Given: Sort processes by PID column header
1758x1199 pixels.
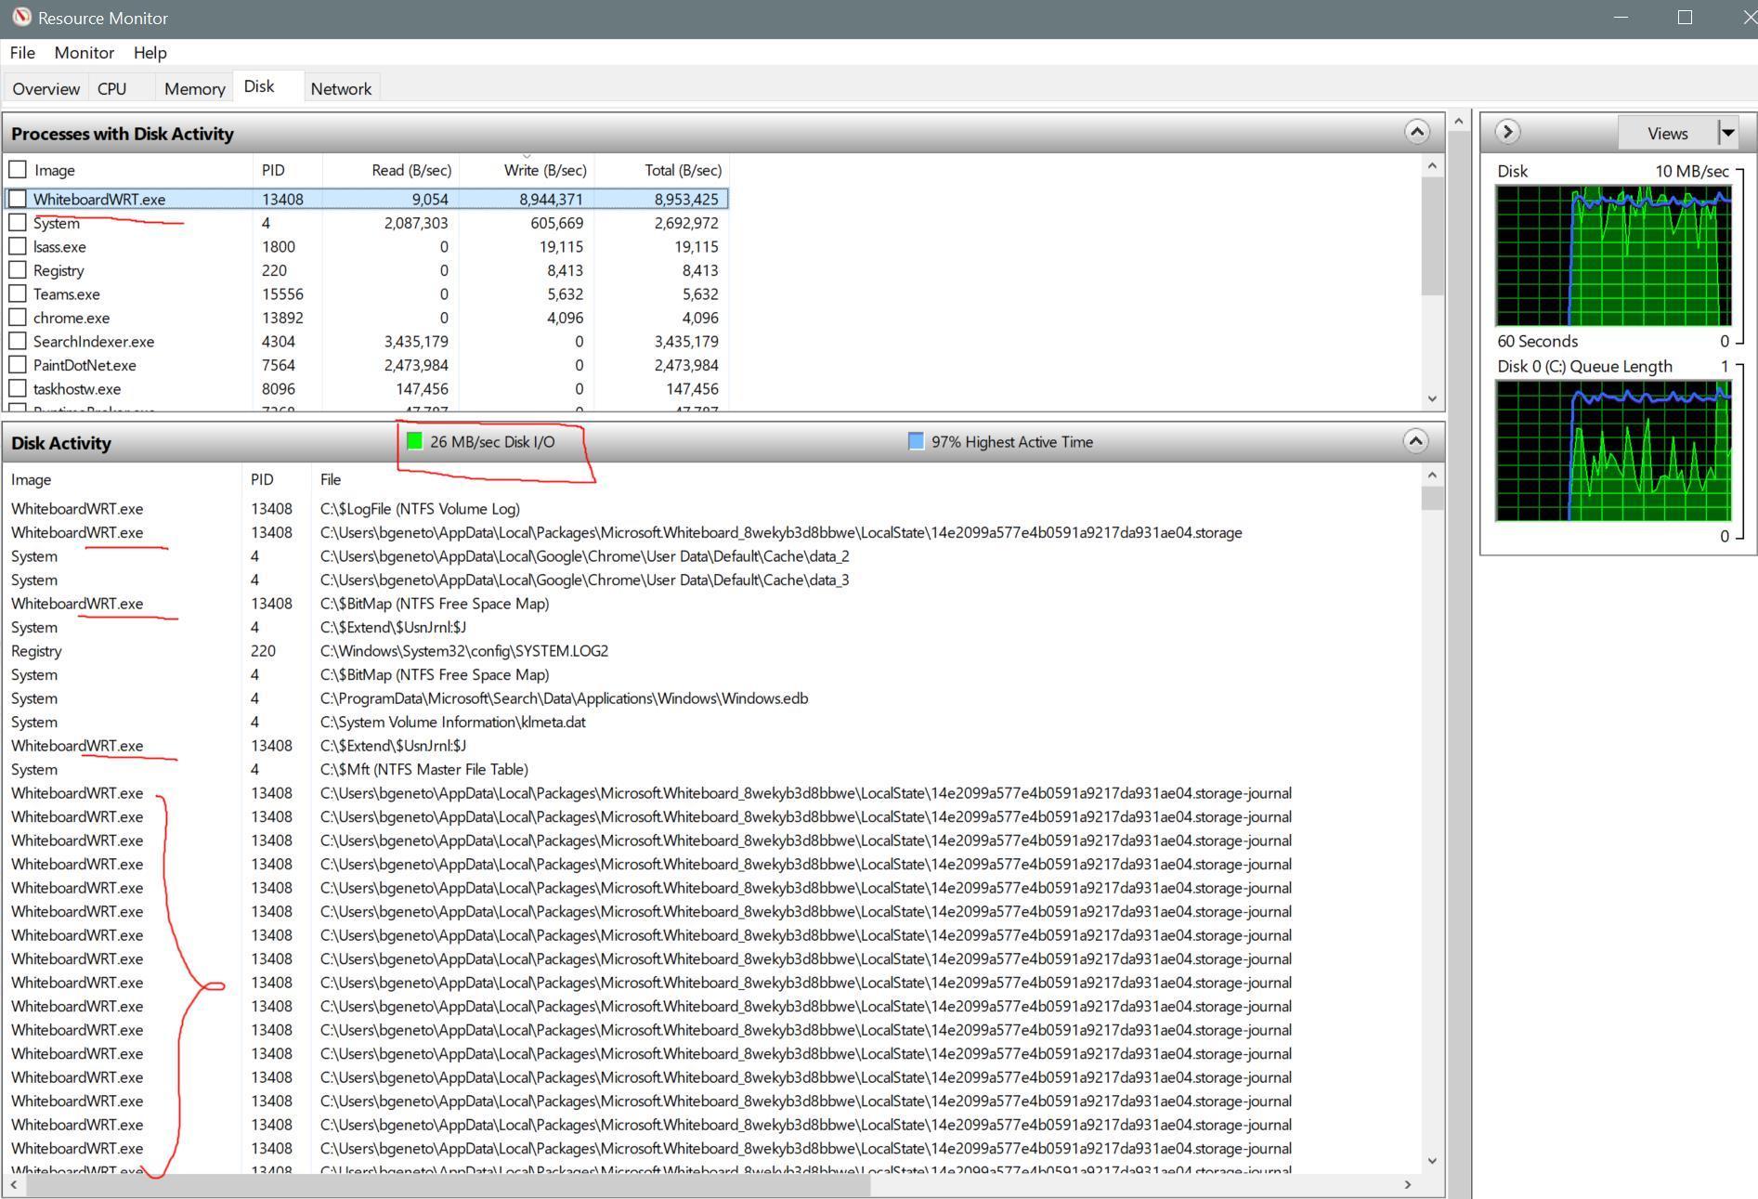Looking at the screenshot, I should [288, 170].
